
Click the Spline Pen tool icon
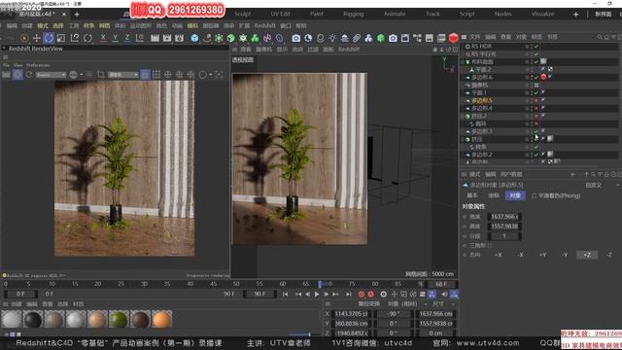point(207,38)
